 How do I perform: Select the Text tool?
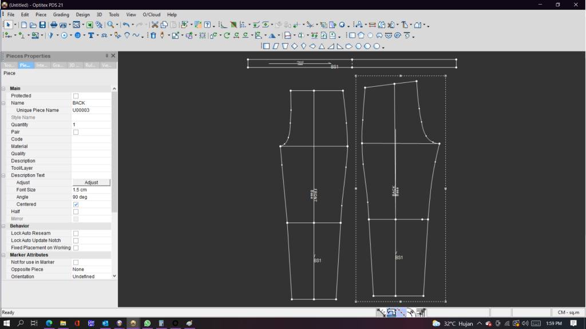[x=91, y=35]
